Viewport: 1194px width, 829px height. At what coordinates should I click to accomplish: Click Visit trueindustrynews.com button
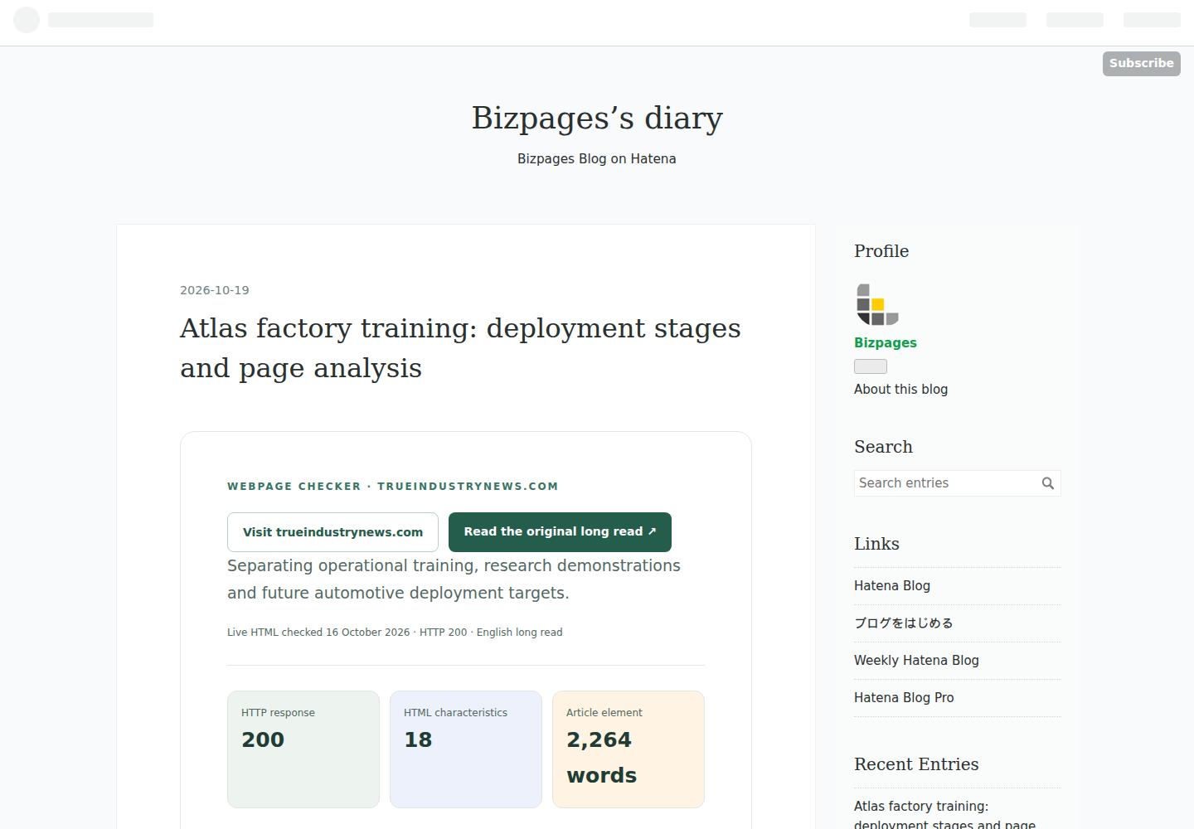click(x=332, y=532)
